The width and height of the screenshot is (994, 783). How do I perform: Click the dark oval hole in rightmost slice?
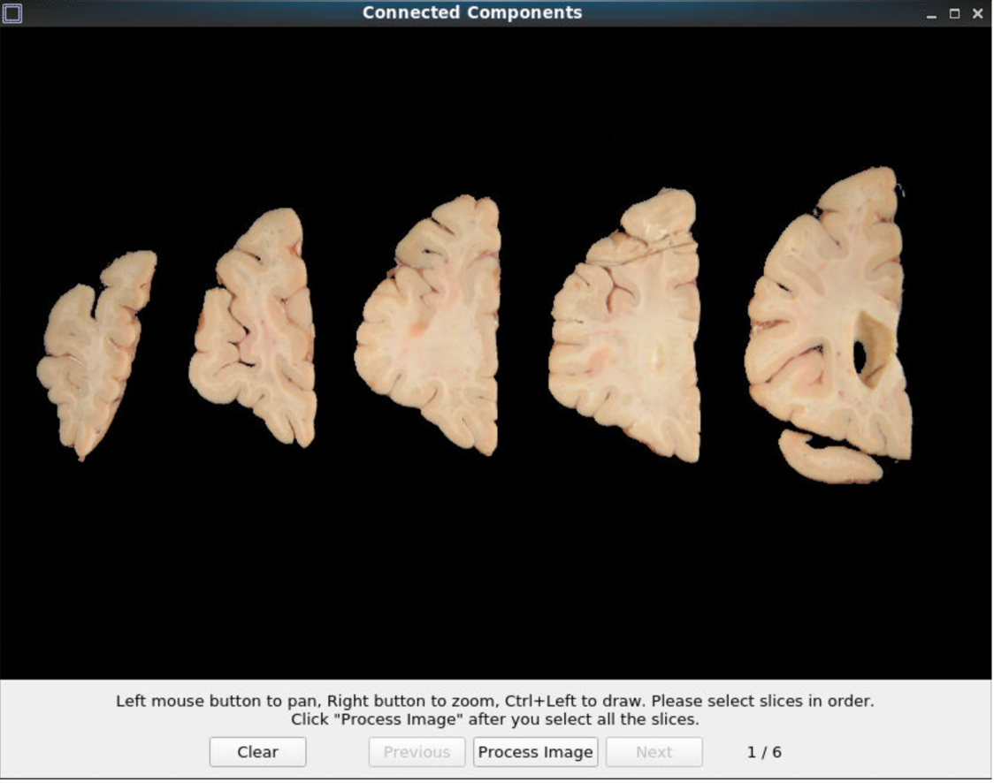click(860, 355)
